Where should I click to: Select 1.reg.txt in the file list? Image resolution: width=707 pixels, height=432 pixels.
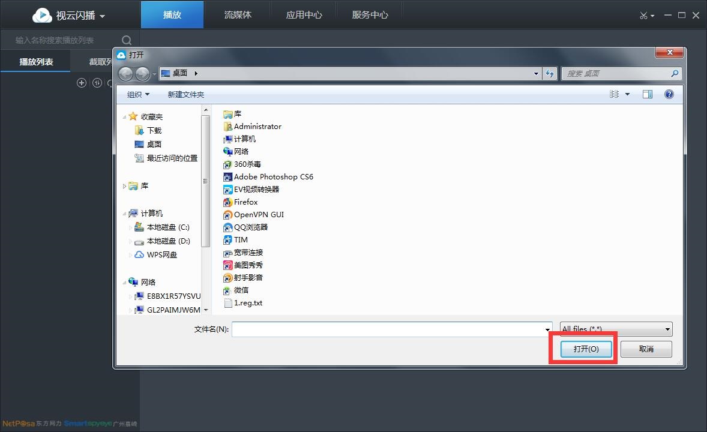pos(248,303)
